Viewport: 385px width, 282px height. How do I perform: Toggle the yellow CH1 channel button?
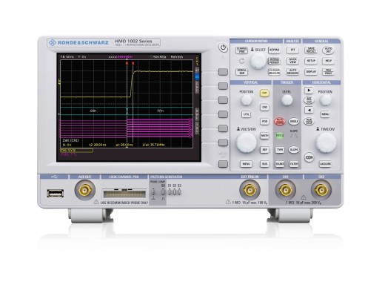click(264, 94)
